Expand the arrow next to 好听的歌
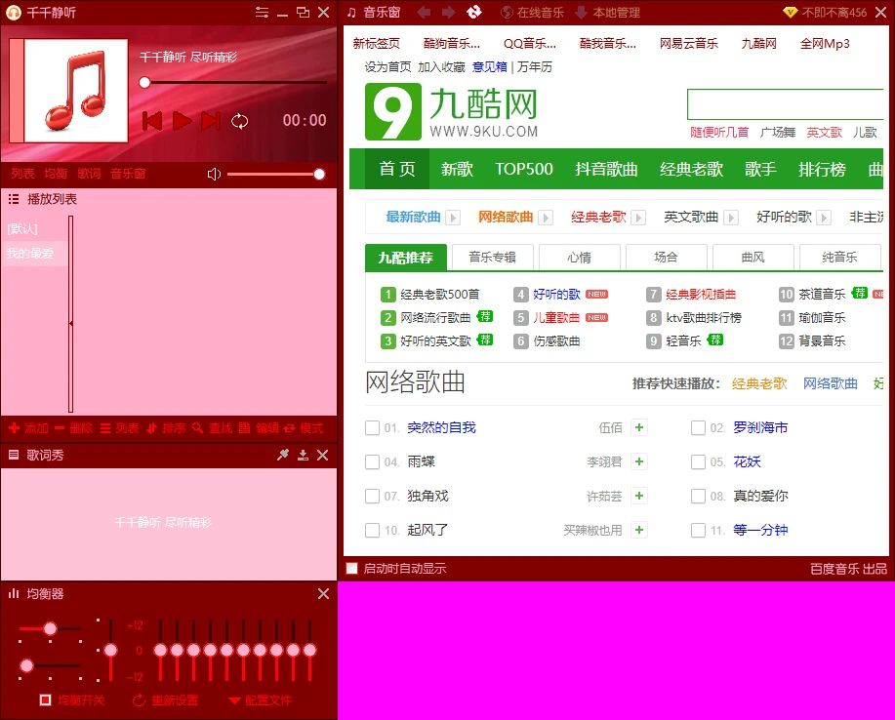895x720 pixels. pos(824,218)
